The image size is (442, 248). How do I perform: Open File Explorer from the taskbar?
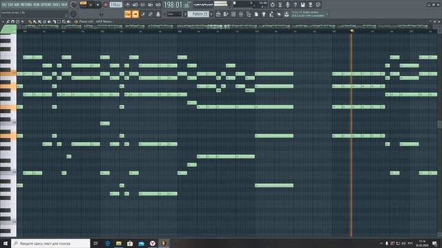(x=119, y=243)
